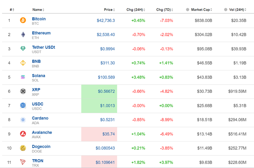Sort by rank number column header

pyautogui.click(x=12, y=9)
